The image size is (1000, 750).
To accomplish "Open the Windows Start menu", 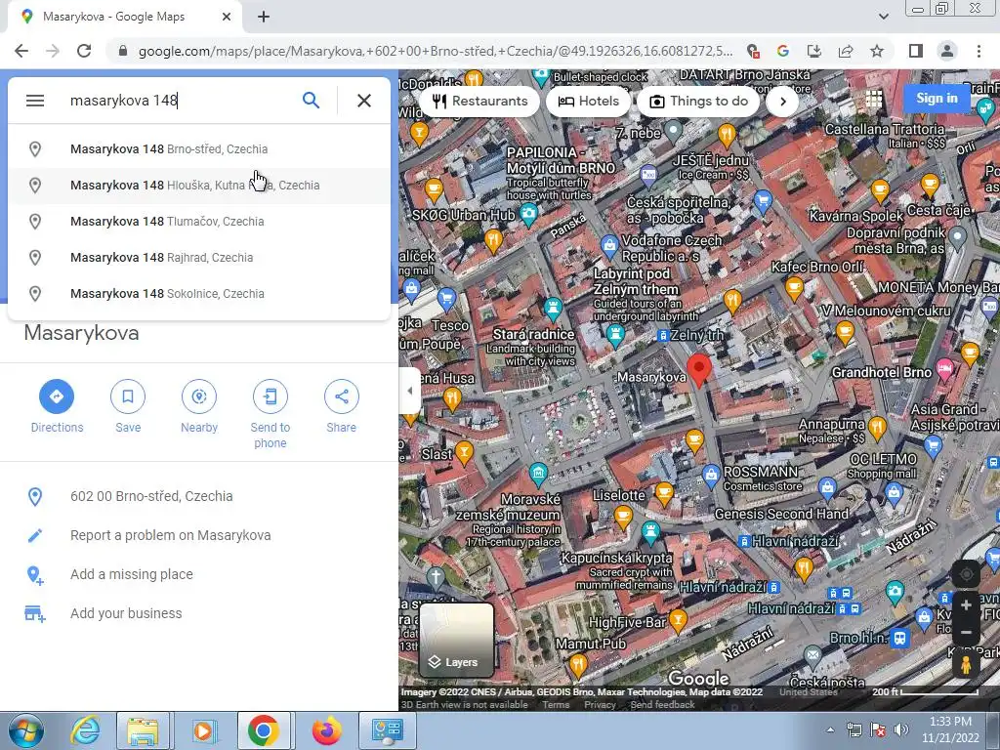I will tap(26, 730).
